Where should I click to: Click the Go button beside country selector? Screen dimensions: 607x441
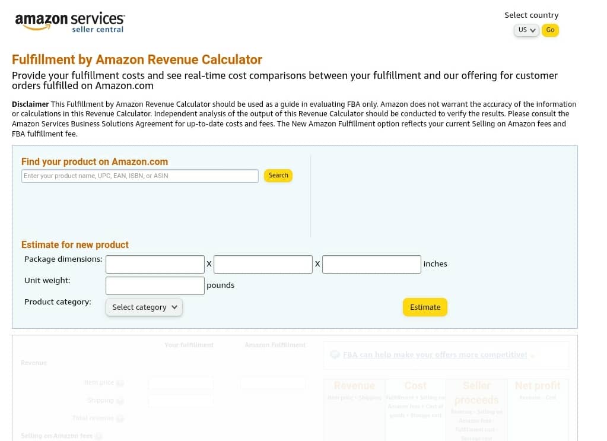point(550,30)
